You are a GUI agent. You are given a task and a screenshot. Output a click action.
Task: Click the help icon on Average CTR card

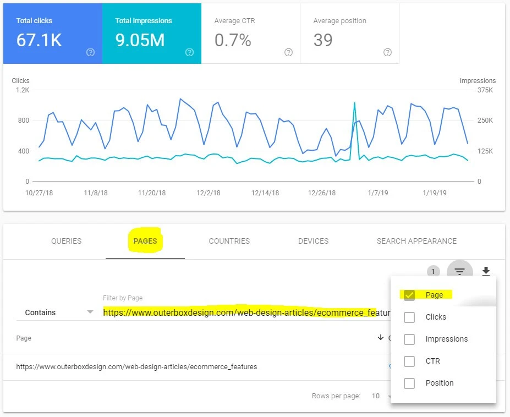288,52
